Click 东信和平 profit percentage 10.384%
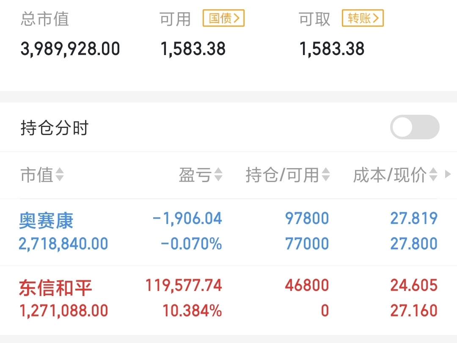The image size is (457, 343). (192, 311)
